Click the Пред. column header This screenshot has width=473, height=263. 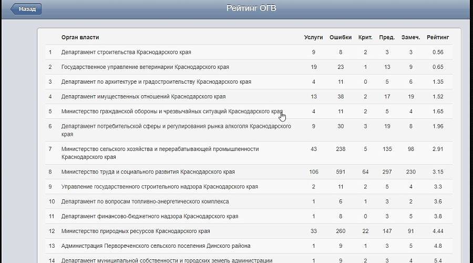click(x=387, y=37)
